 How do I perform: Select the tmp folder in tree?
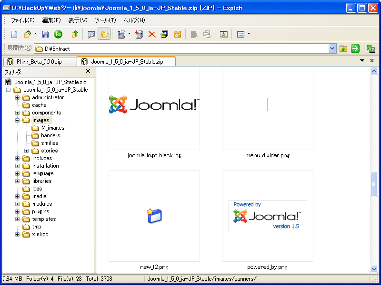37,227
